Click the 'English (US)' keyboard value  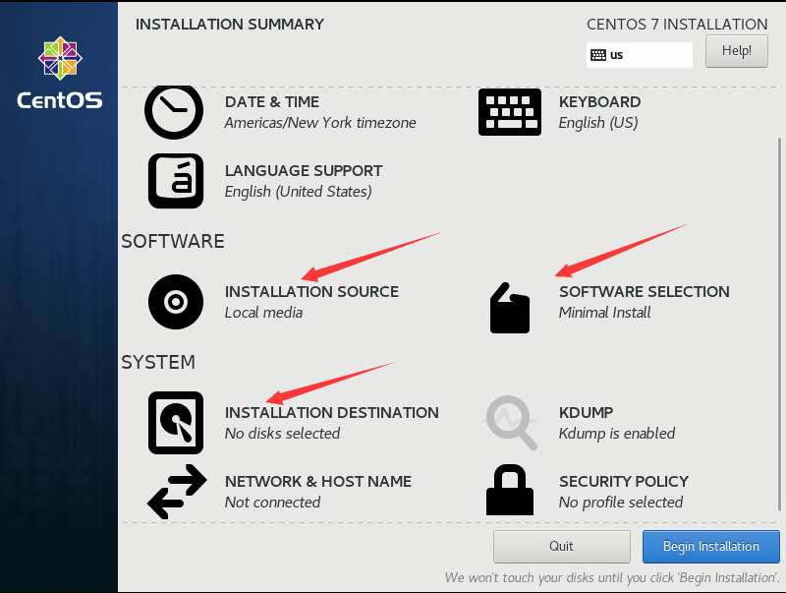(598, 123)
